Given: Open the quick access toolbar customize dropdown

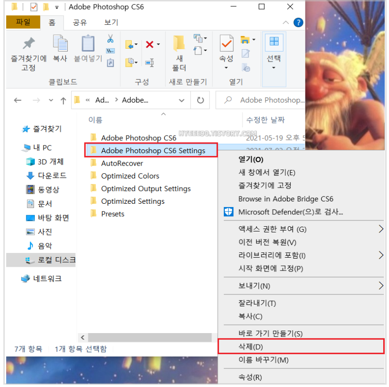Looking at the screenshot, I should tap(57, 8).
